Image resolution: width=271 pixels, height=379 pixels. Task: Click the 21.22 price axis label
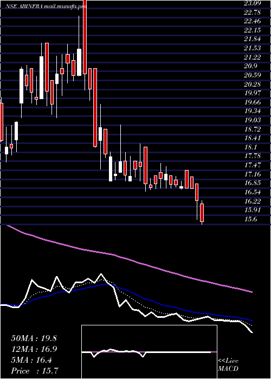253,57
